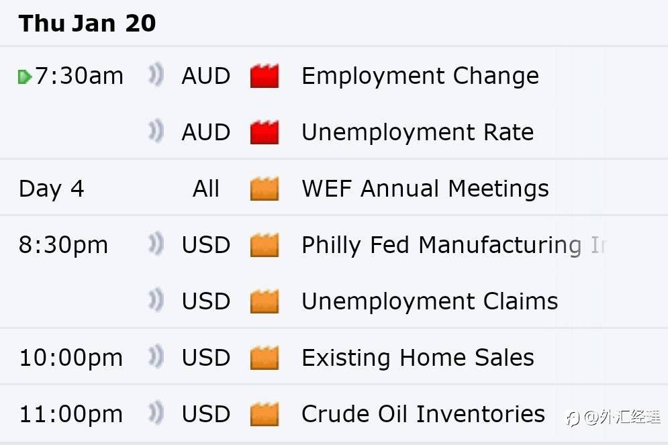
Task: Open the WEF Annual Meetings event
Action: pos(425,188)
